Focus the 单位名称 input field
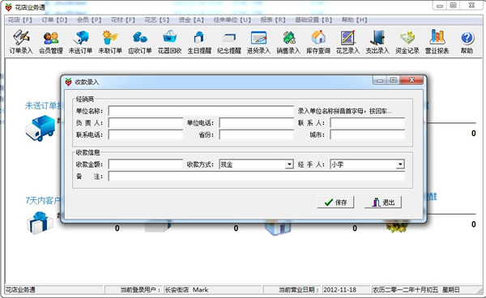The image size is (486, 298). pyautogui.click(x=201, y=111)
